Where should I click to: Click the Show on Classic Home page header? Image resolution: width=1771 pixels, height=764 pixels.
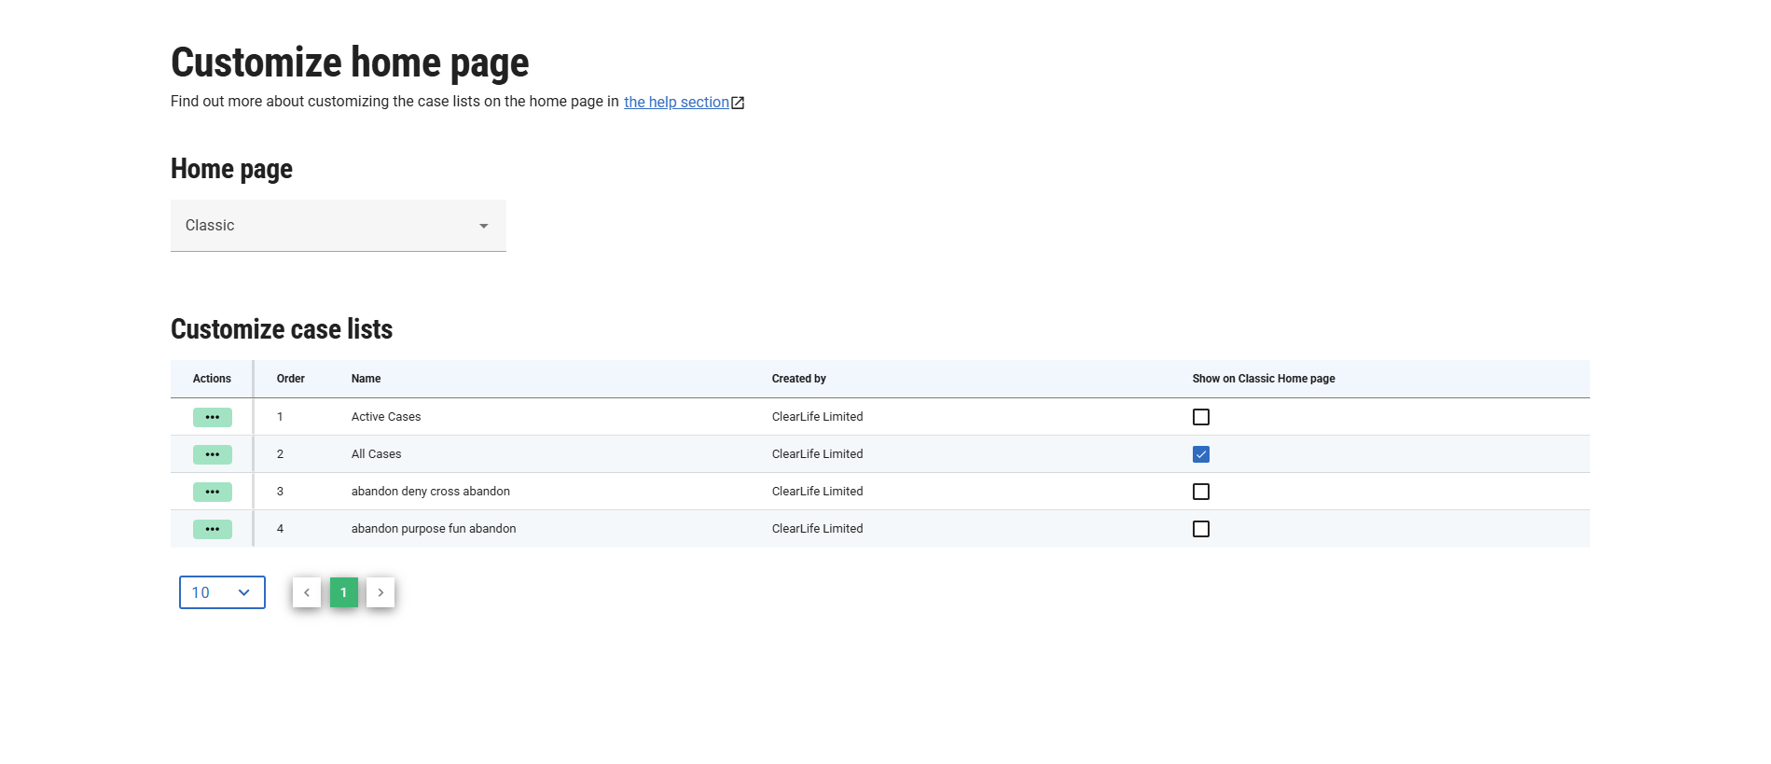point(1263,379)
